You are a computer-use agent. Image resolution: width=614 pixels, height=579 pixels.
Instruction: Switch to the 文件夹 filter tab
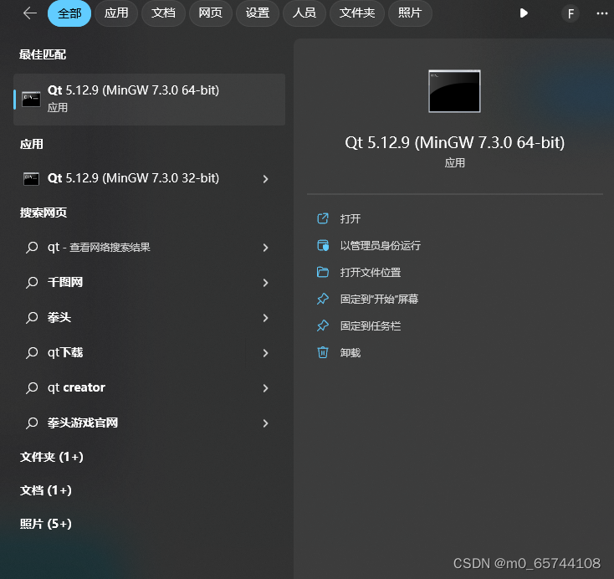coord(357,13)
